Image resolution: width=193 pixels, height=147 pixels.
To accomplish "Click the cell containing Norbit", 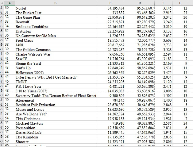I will [x=56, y=8].
